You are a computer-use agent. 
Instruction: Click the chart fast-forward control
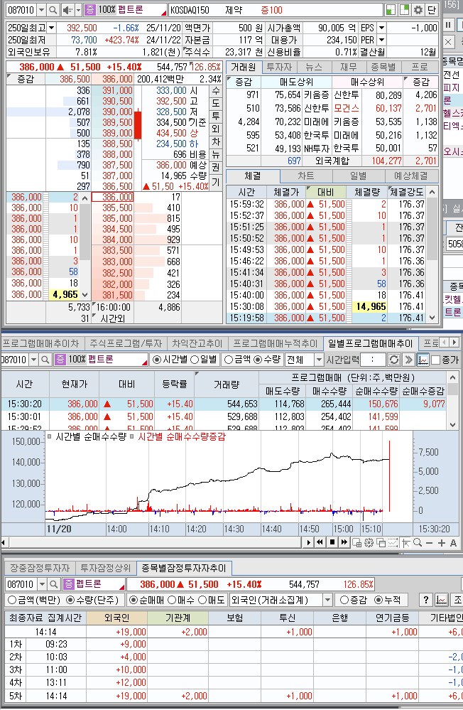[x=344, y=542]
